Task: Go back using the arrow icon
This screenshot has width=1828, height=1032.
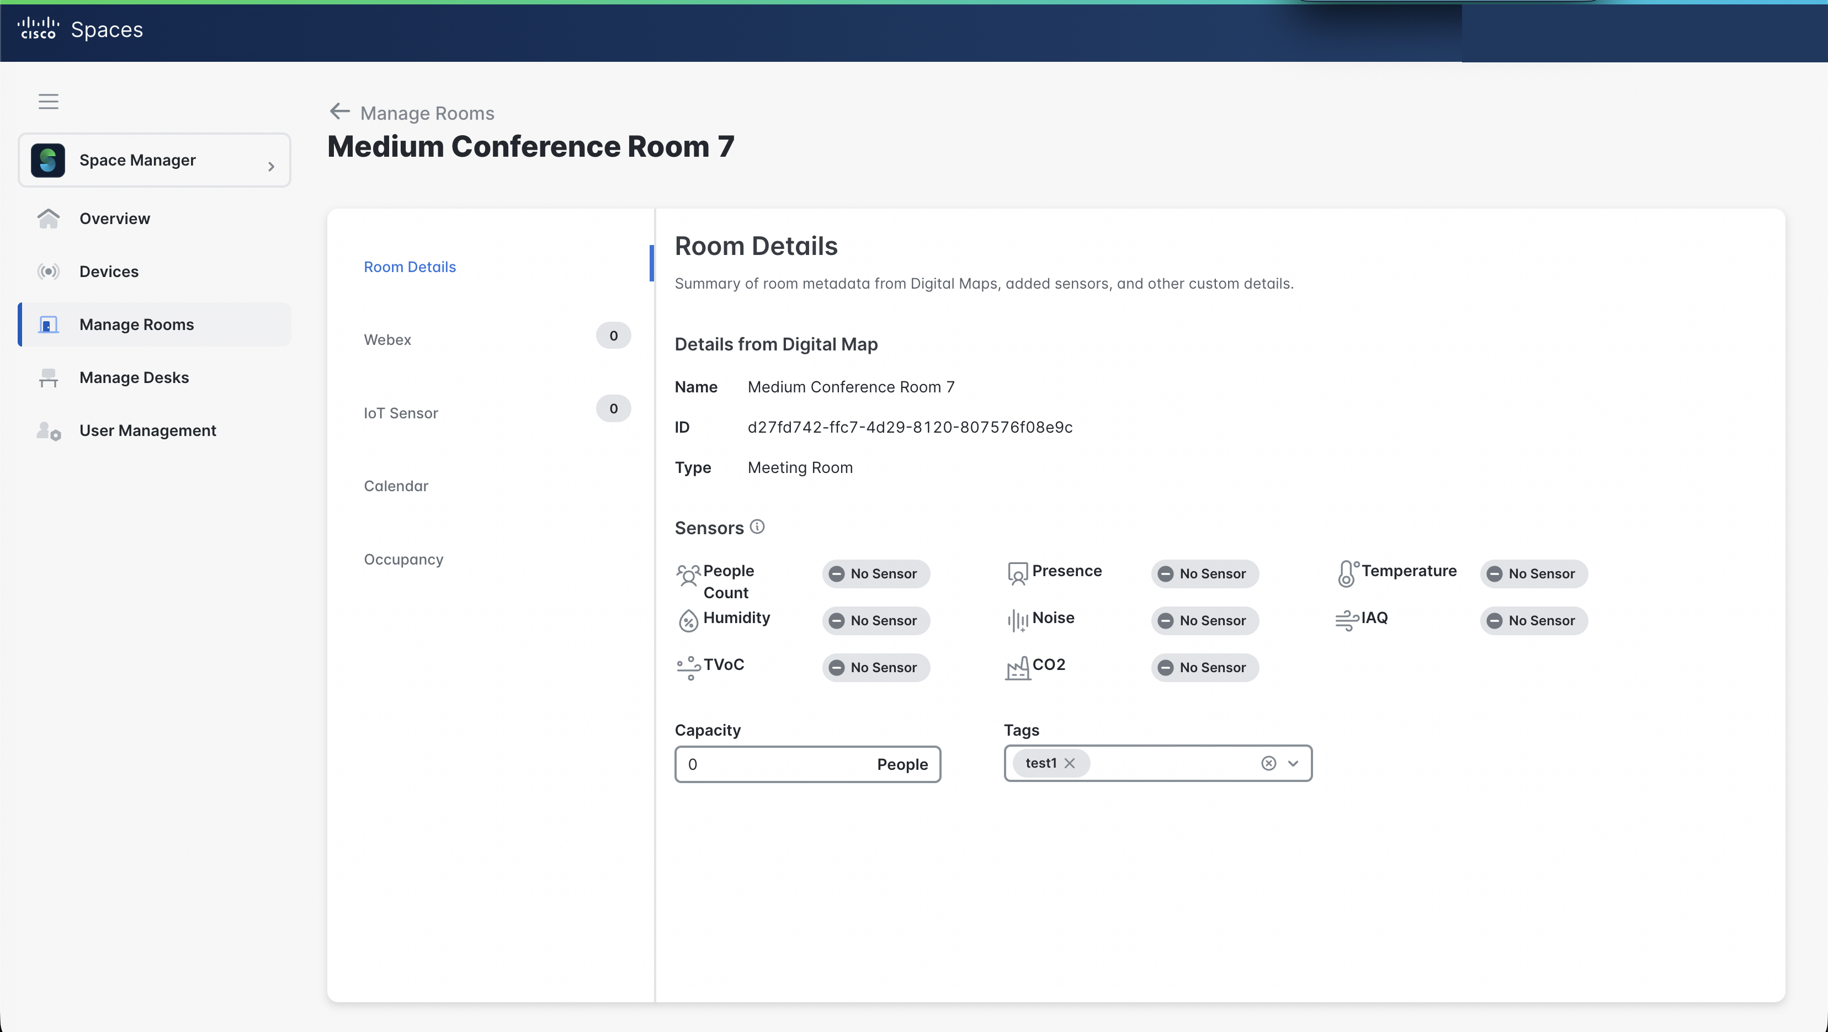Action: (x=340, y=111)
